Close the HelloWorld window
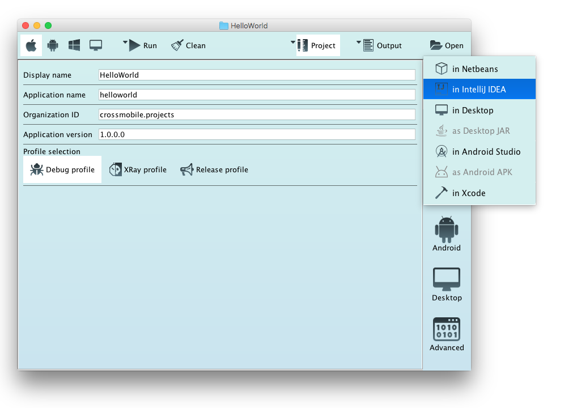Screen dimensions: 577x408 (26, 25)
